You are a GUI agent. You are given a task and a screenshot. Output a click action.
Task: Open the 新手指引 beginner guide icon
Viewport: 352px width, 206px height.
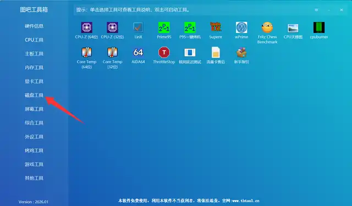pyautogui.click(x=241, y=52)
